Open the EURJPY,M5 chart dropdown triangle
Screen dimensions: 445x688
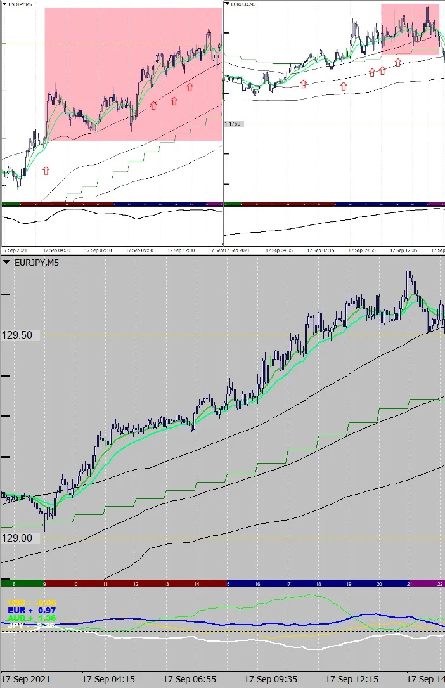[x=7, y=263]
